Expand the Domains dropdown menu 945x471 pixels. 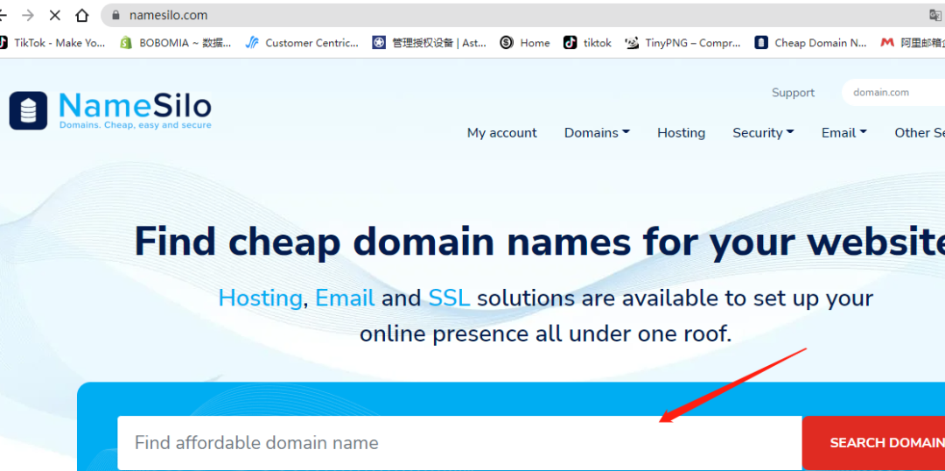click(597, 132)
